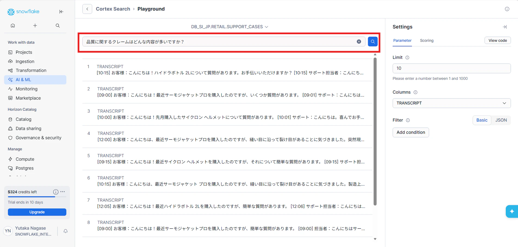Click Cortex Search breadcrumb link
This screenshot has height=247, width=518.
coord(113,9)
